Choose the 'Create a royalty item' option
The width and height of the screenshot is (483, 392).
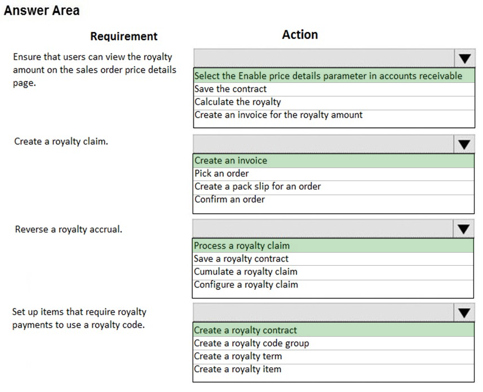point(334,369)
